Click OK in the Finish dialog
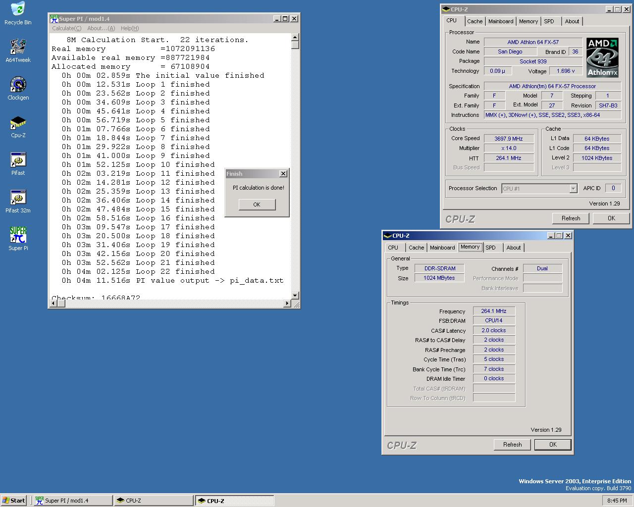Viewport: 634px width, 507px height. tap(257, 204)
